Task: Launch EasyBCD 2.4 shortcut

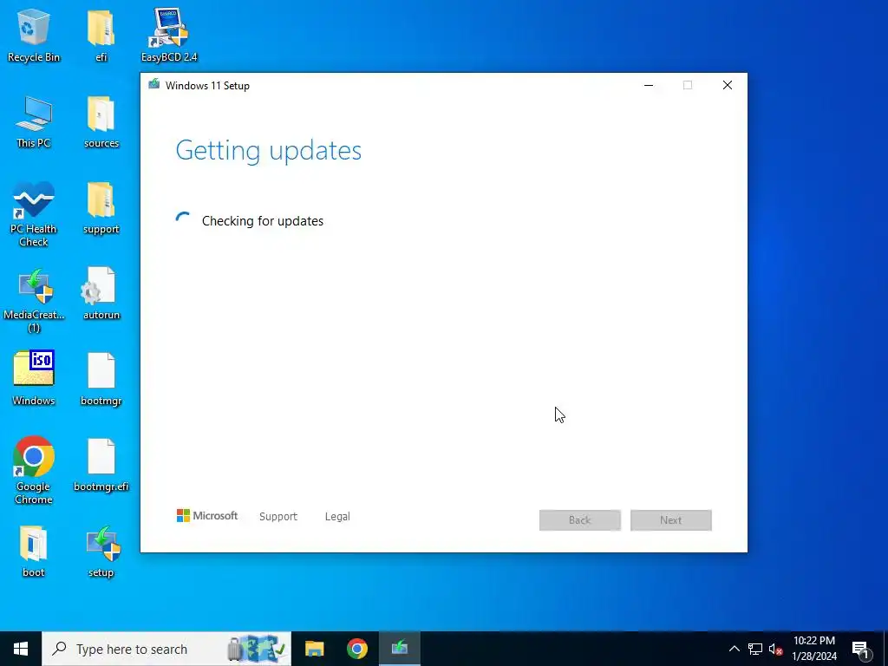Action: [169, 34]
